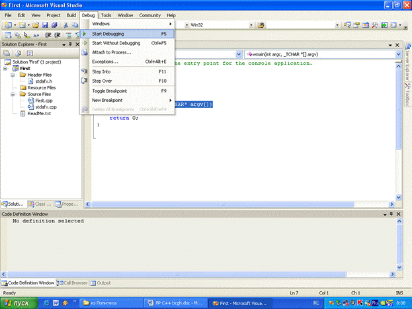Click Code Definition Window horizontal scrollbar
Viewport: 412px width, 309px height.
(x=177, y=275)
